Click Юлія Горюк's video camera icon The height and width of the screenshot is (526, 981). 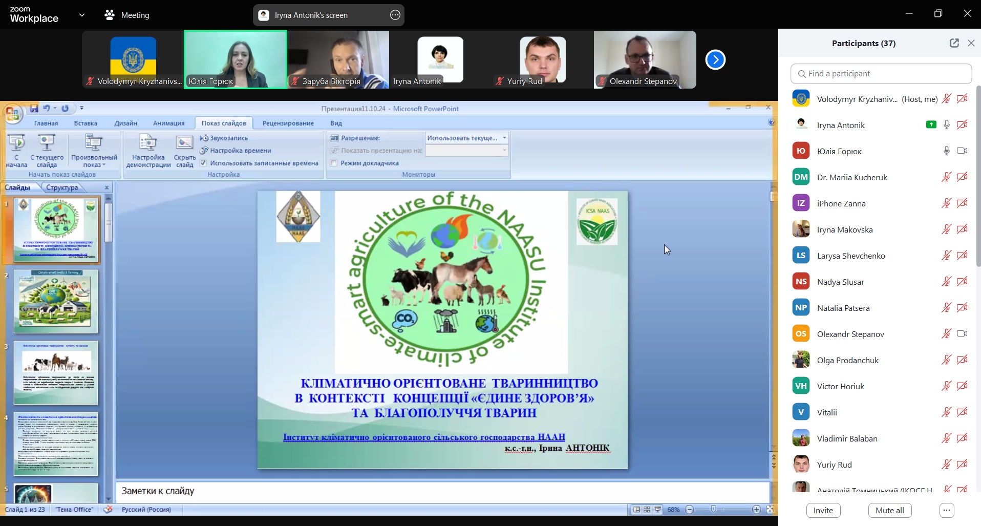962,151
